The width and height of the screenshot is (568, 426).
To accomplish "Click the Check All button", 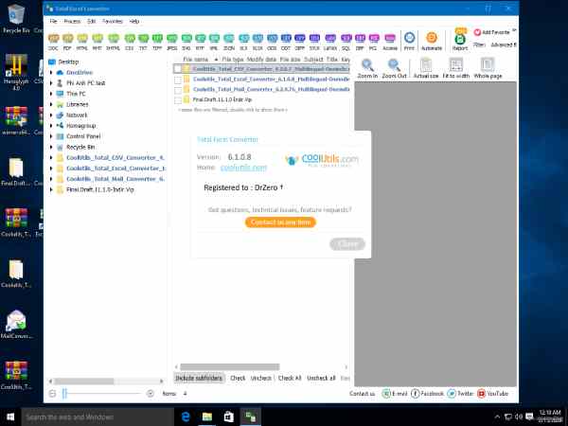I will (290, 378).
